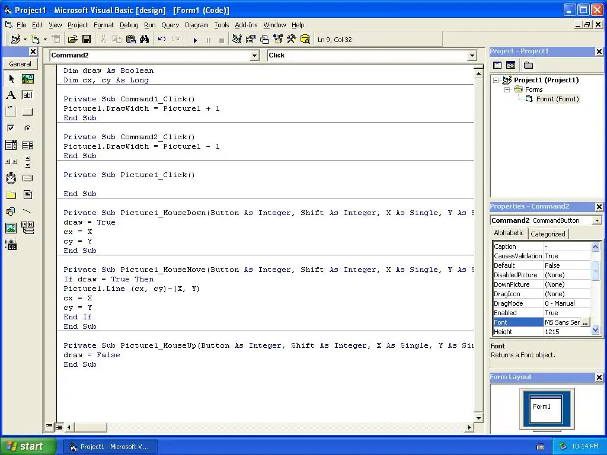Viewport: 607px width, 455px height.
Task: Open the Add-Ins menu
Action: point(246,25)
